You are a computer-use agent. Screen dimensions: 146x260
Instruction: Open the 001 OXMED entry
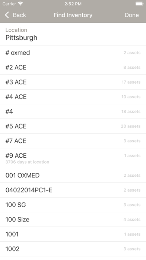point(73,176)
